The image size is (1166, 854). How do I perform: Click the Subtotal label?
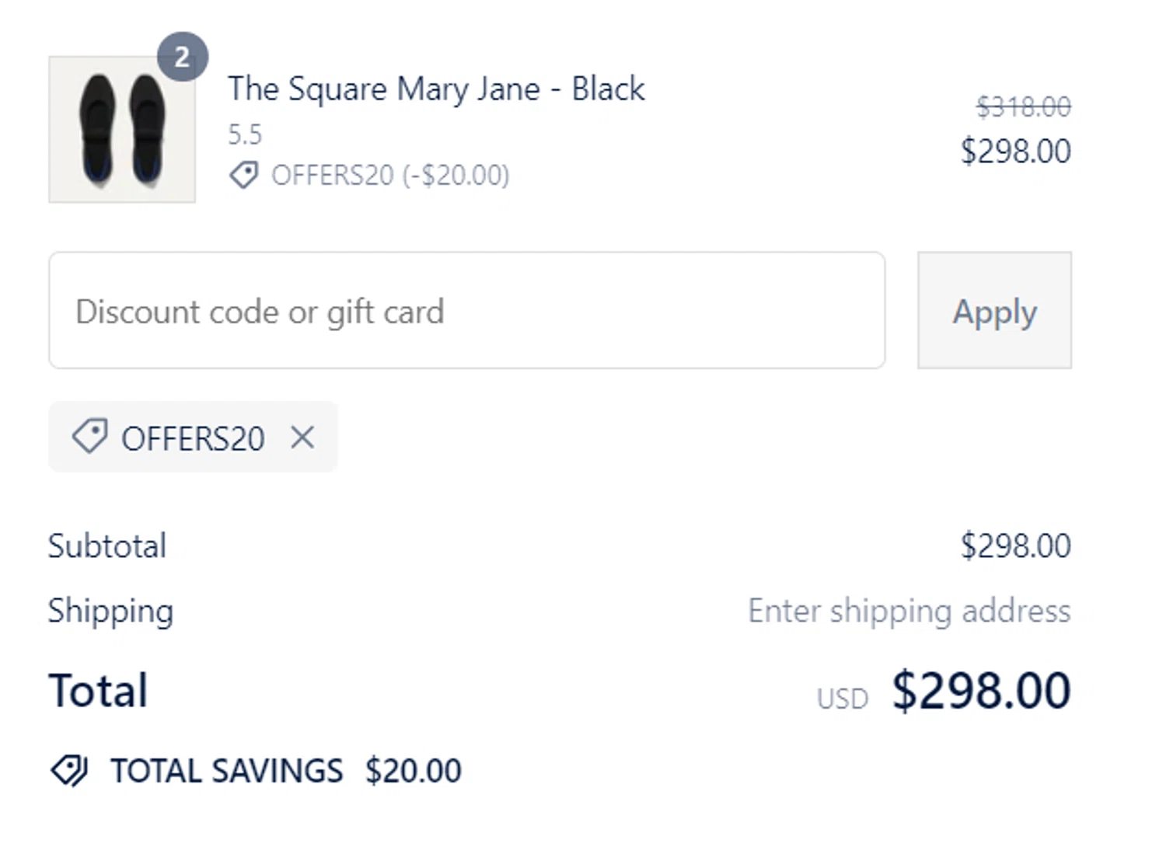pyautogui.click(x=107, y=546)
